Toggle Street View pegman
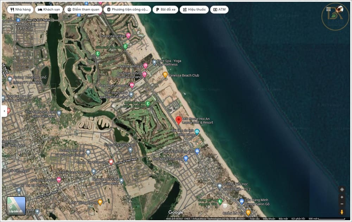This screenshot has height=222, width=352. [342, 212]
